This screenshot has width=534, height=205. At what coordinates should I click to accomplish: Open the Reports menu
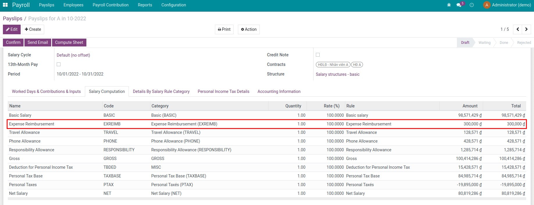pyautogui.click(x=145, y=5)
